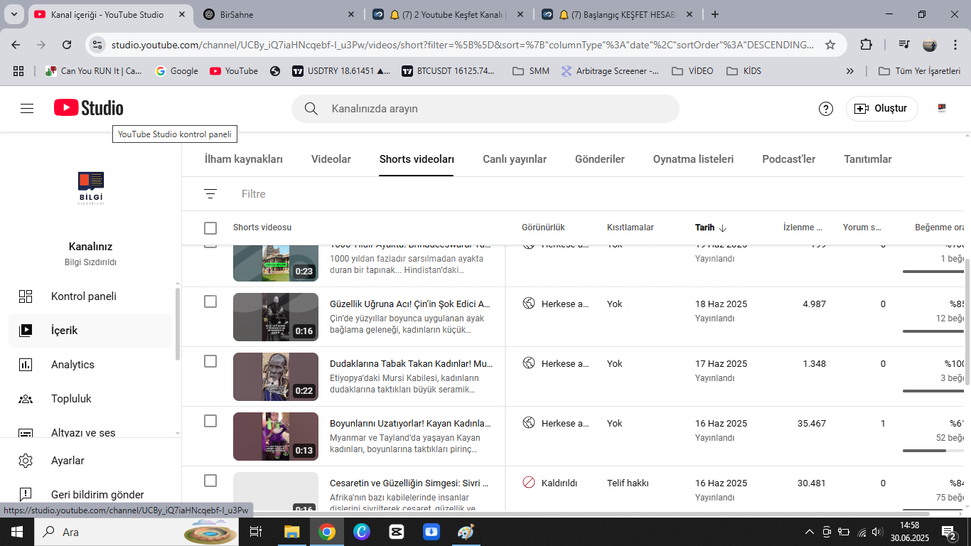The width and height of the screenshot is (971, 546).
Task: Click Geri bildirim gönder feedback item
Action: click(x=91, y=495)
